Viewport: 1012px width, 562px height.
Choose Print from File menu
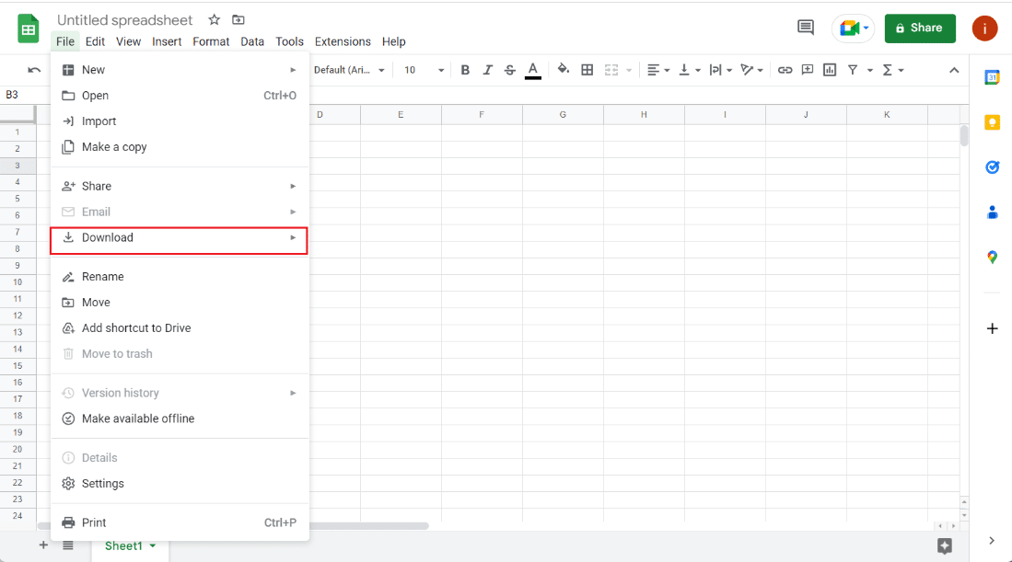(x=180, y=522)
